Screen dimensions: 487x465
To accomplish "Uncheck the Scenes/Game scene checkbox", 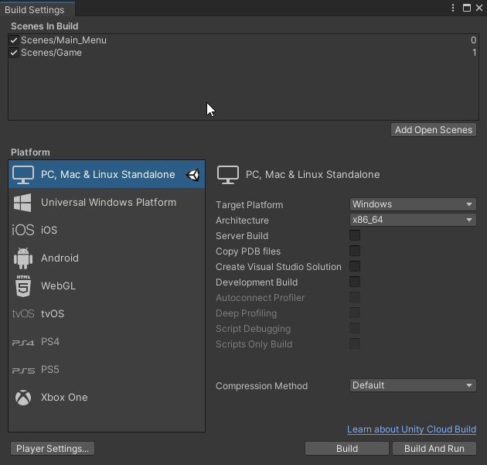I will 14,53.
